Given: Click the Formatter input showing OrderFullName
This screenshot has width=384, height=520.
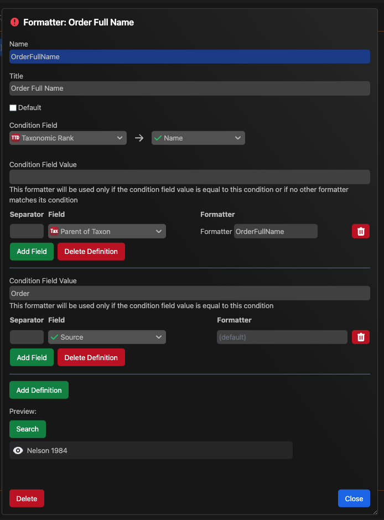Looking at the screenshot, I should pos(276,231).
